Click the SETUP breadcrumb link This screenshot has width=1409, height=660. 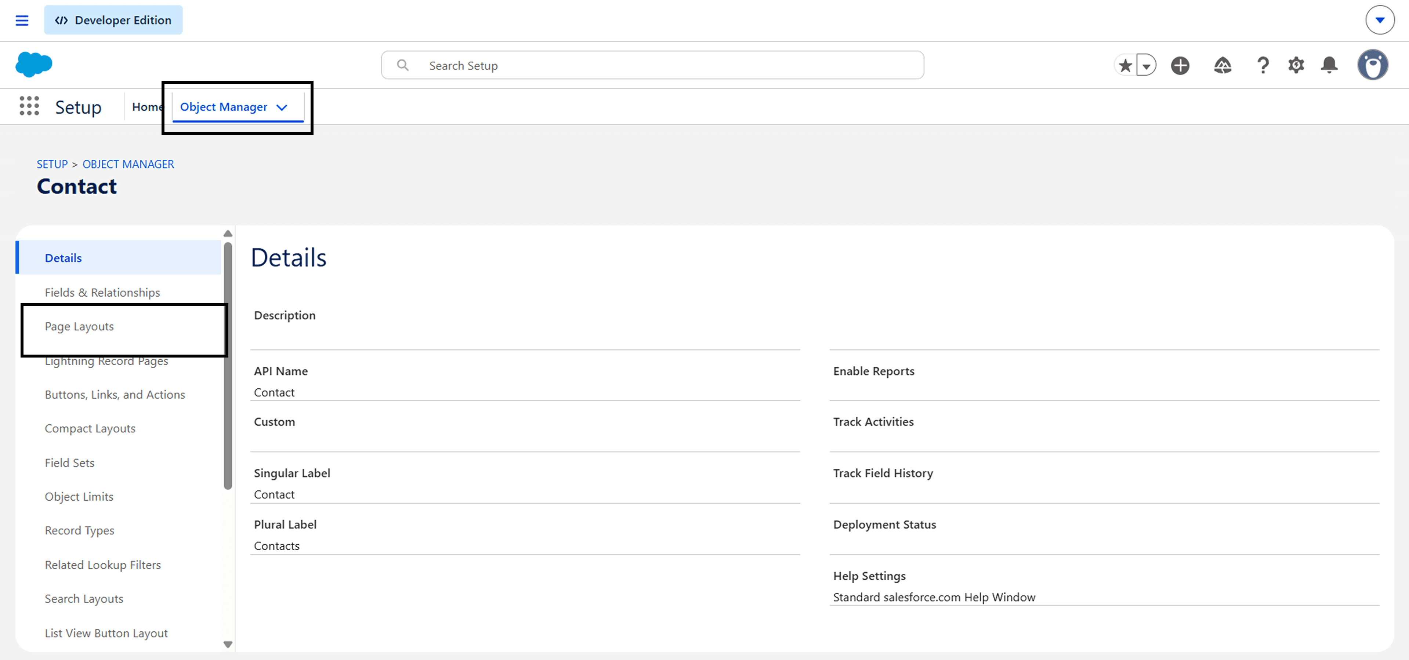click(x=52, y=164)
